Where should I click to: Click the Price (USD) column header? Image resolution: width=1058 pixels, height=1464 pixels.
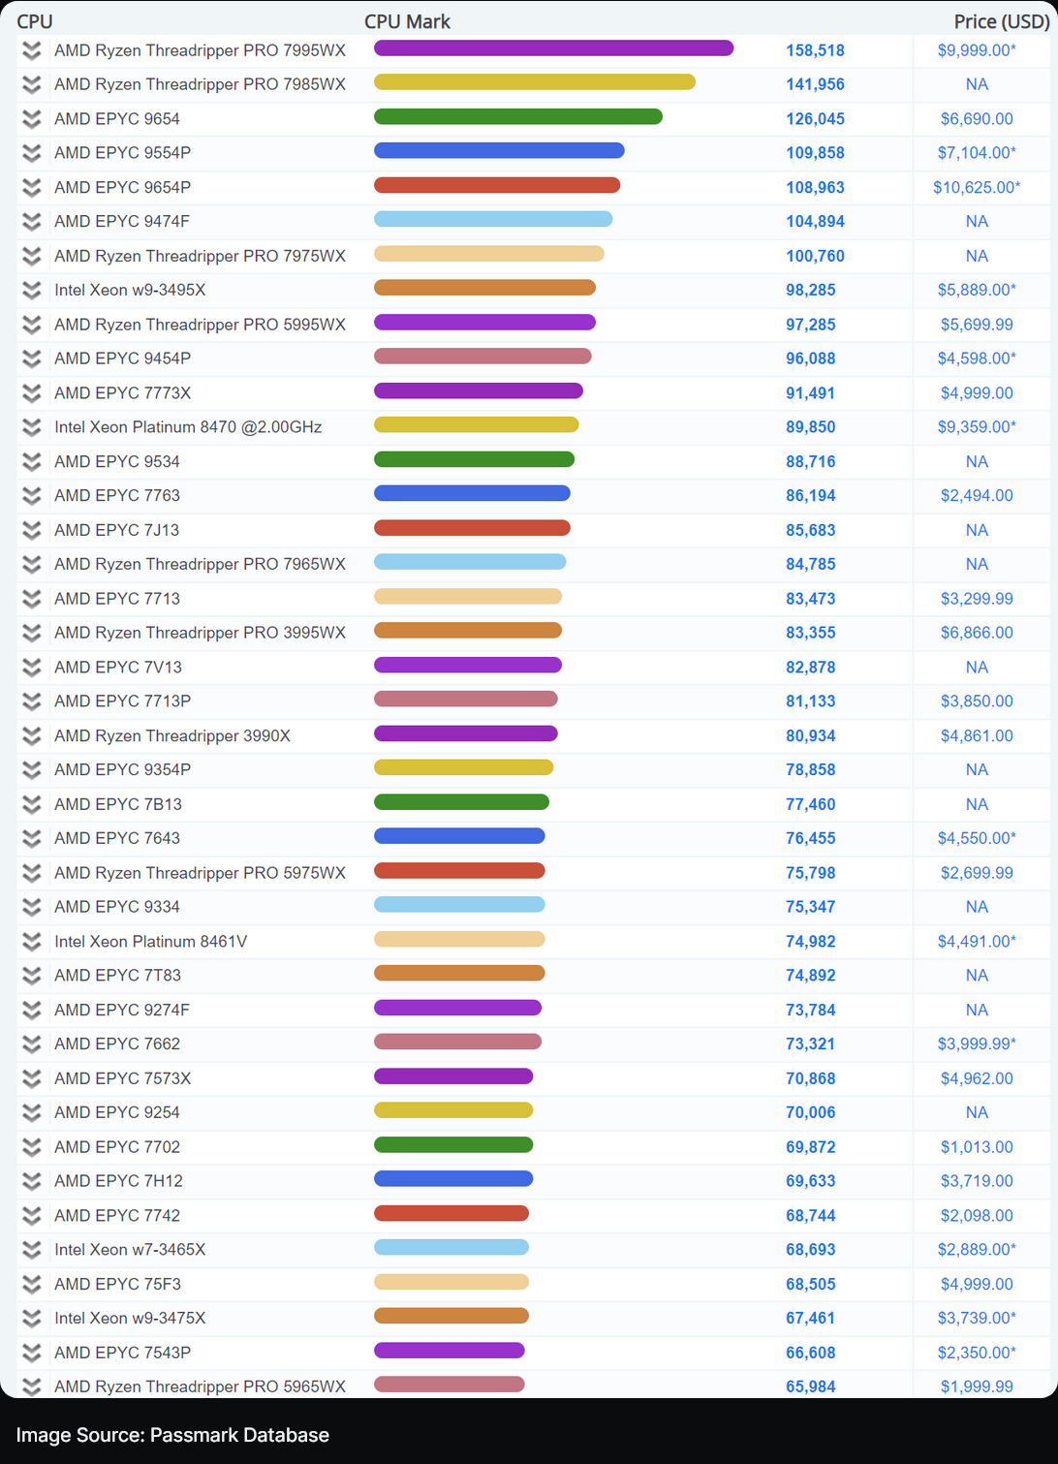(x=1002, y=21)
